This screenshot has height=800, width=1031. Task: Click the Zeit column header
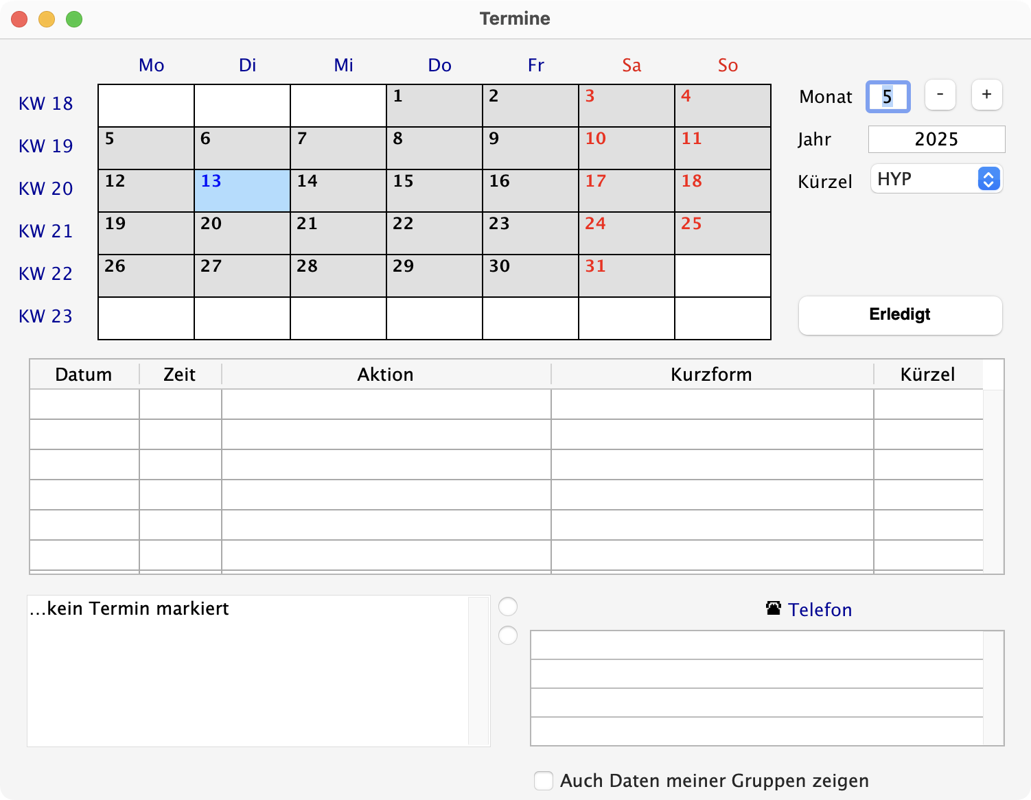[x=180, y=375]
